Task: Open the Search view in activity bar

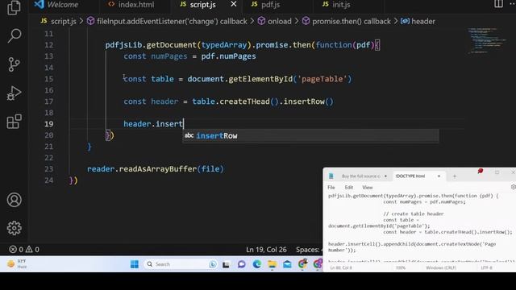Action: (x=14, y=35)
